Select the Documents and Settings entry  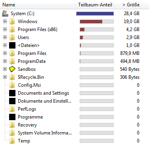point(43,93)
